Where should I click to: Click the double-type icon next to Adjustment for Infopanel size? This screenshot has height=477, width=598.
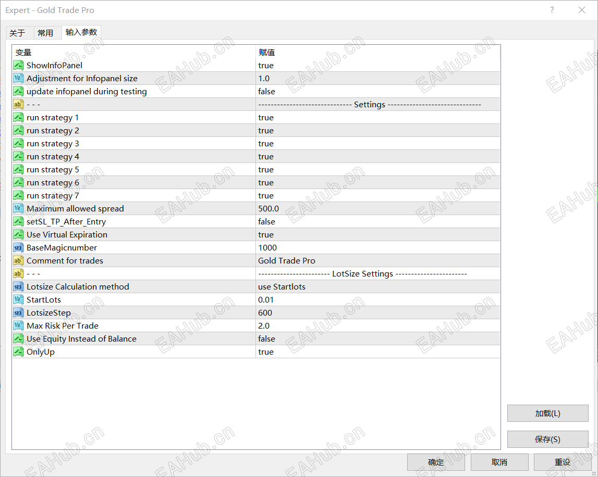point(18,78)
